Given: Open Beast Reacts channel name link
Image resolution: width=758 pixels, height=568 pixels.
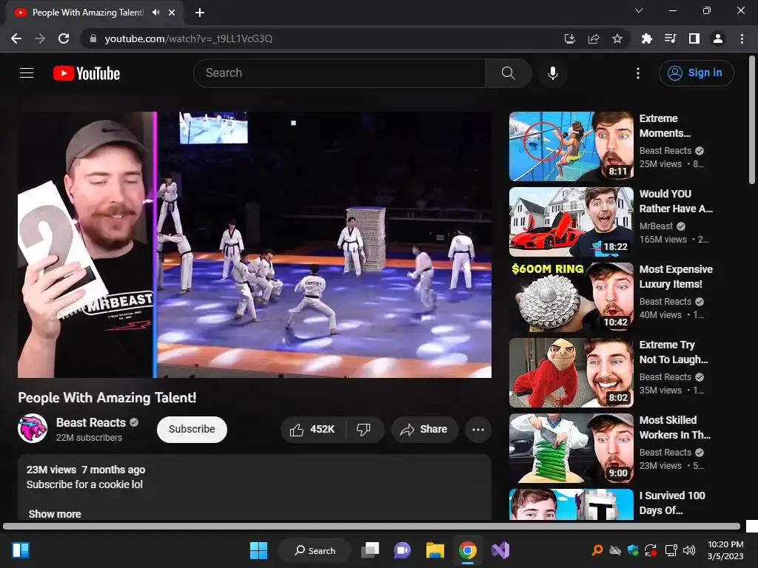Looking at the screenshot, I should point(91,422).
